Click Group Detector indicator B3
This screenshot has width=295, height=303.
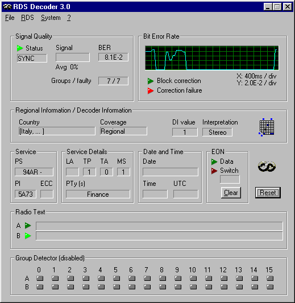pos(86,287)
